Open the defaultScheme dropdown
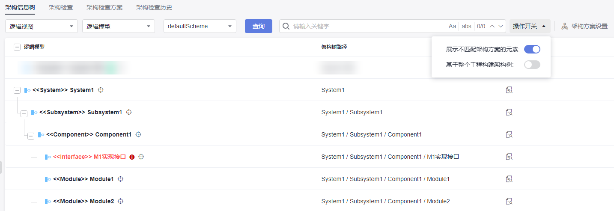Viewport: 614px width, 211px height. pyautogui.click(x=200, y=26)
